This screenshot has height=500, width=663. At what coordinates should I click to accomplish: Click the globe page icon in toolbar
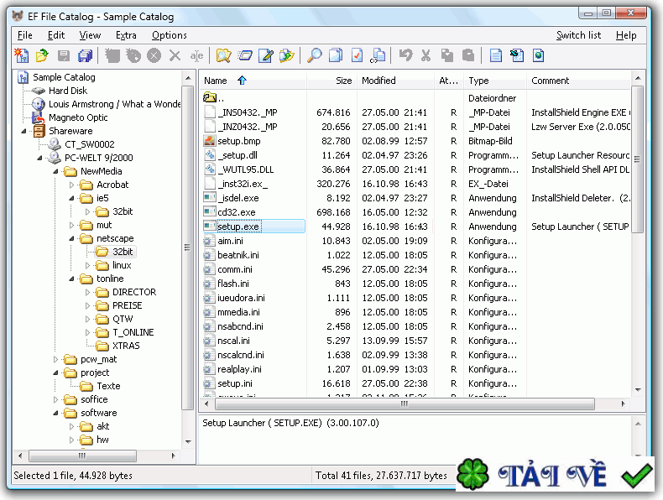pyautogui.click(x=538, y=56)
